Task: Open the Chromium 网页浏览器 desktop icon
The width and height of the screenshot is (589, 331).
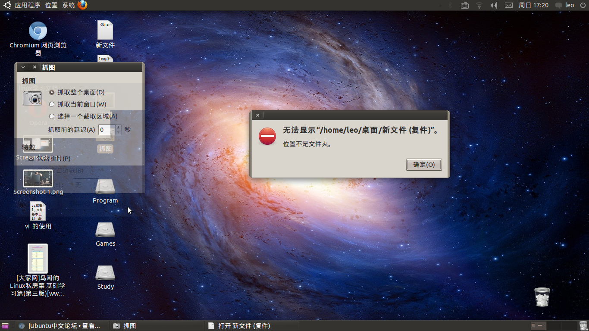Action: [38, 31]
